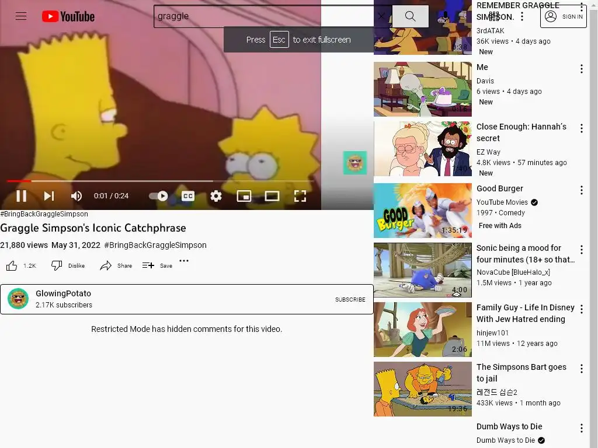Click the channel watermark in the video
This screenshot has height=448, width=598.
(355, 163)
